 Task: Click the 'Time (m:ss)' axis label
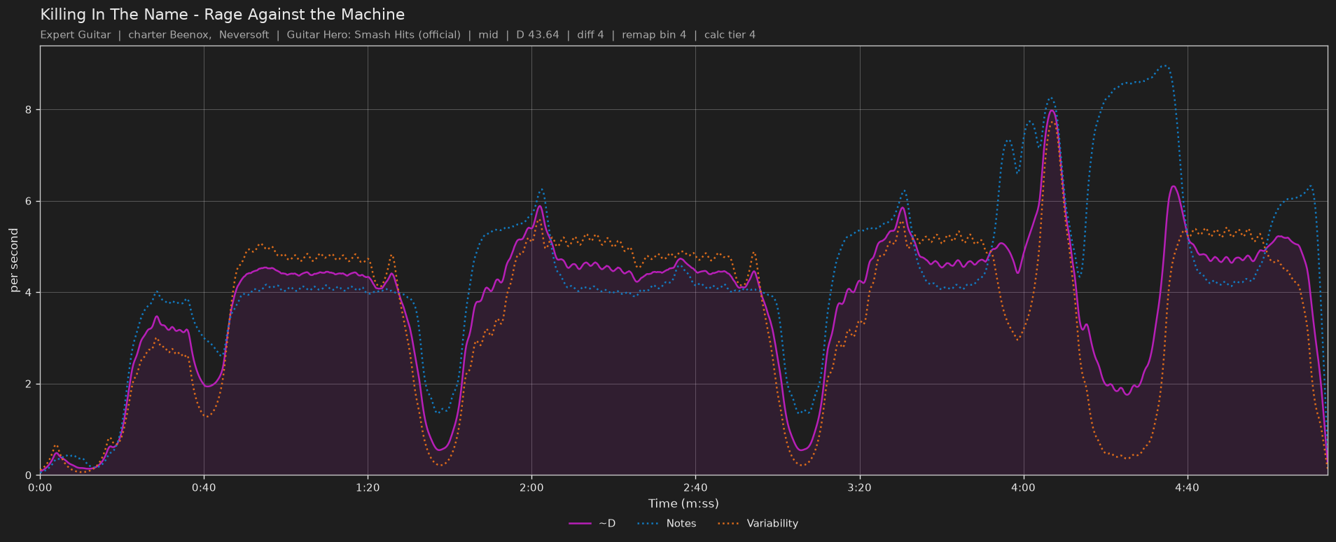click(x=683, y=503)
